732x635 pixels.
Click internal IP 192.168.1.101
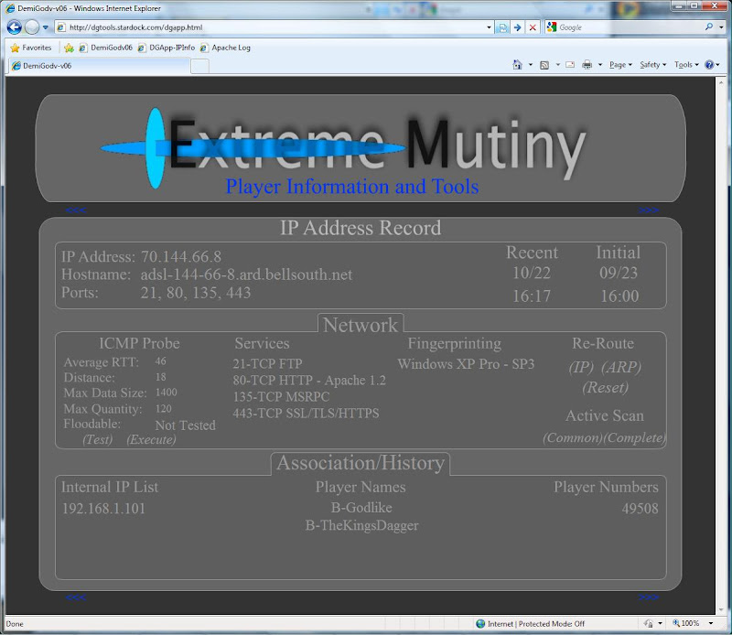103,509
